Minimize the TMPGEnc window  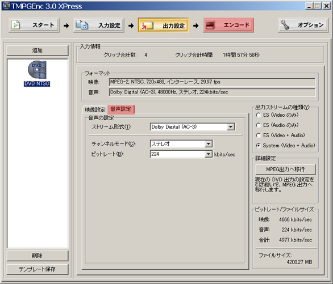309,6
